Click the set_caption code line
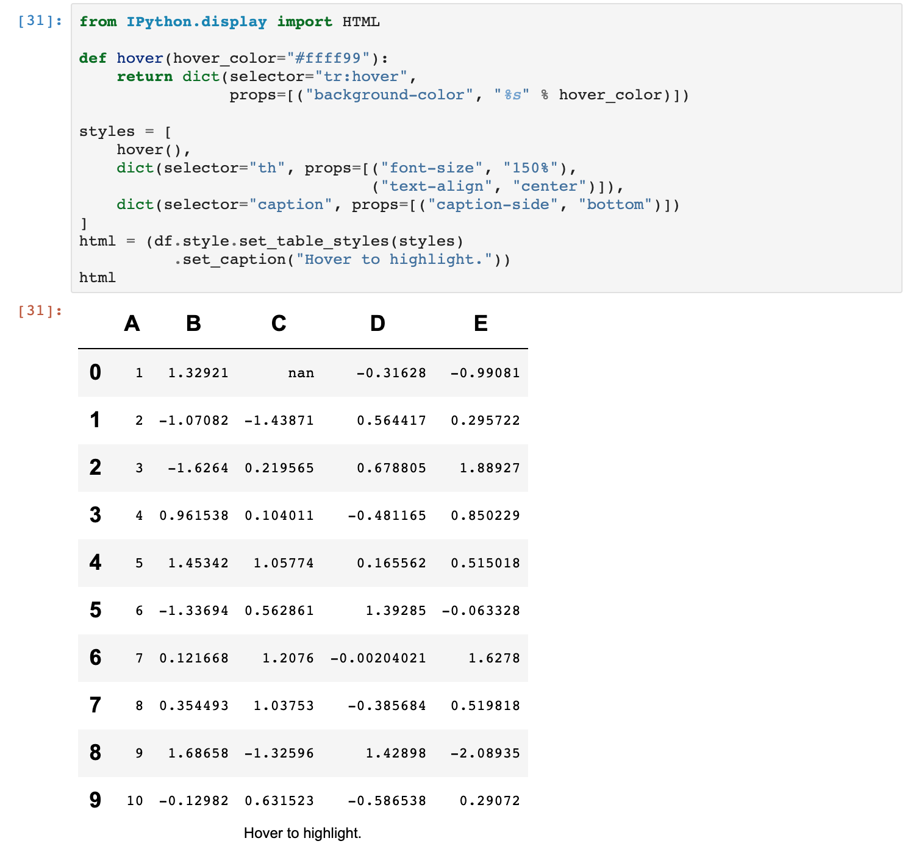 coord(342,260)
